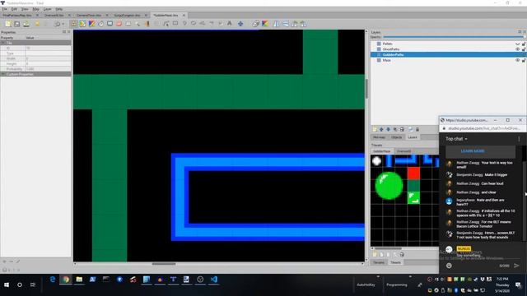527x296 pixels.
Task: Open the Layer menu
Action: (x=48, y=9)
